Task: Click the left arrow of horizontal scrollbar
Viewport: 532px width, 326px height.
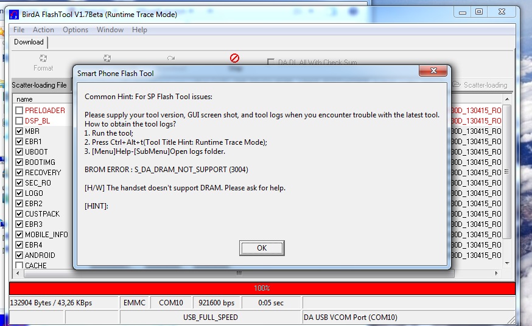Action: [18, 273]
